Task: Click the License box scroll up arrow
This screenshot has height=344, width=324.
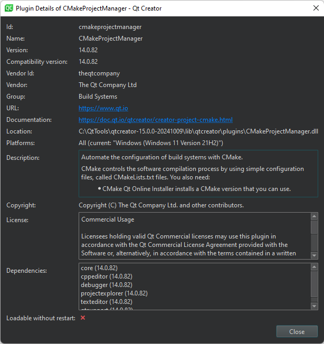Action: click(315, 217)
